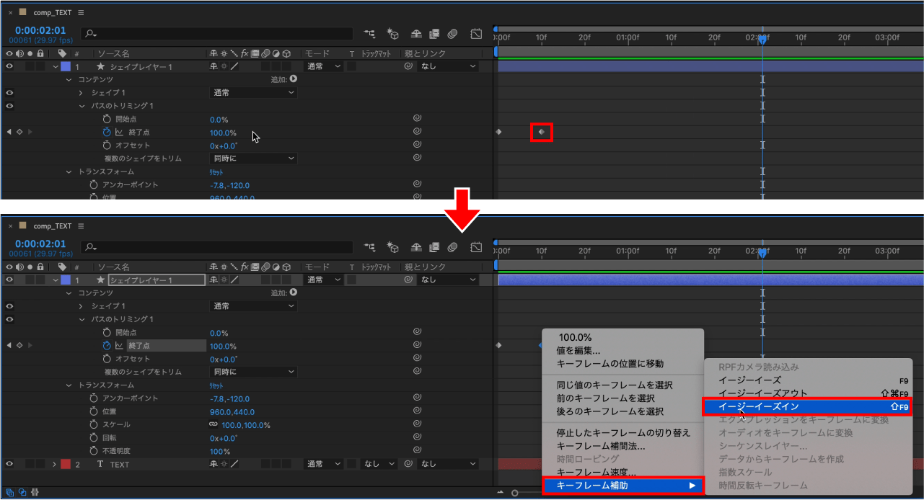Click timecode 0:00:02:01 in upper panel

click(40, 31)
